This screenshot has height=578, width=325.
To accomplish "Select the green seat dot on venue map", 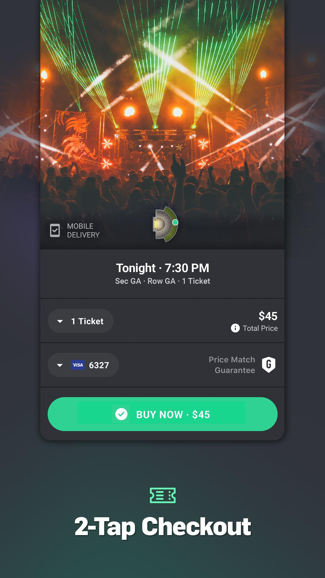I will [x=175, y=223].
